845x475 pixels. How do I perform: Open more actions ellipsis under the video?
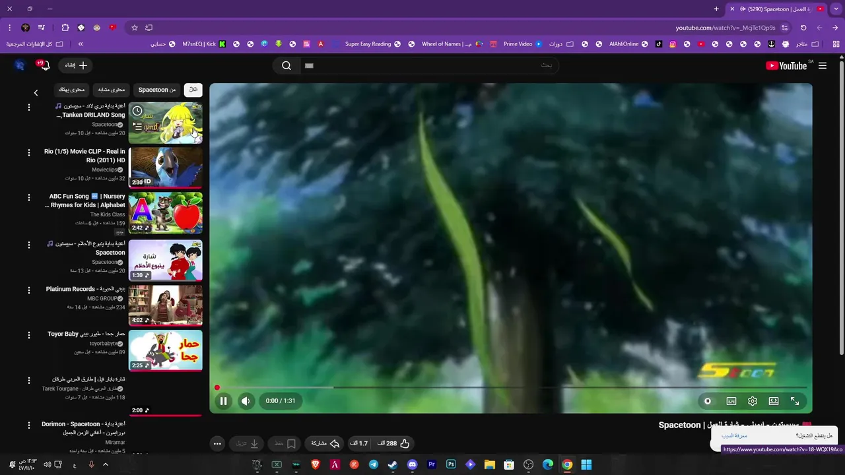coord(217,443)
